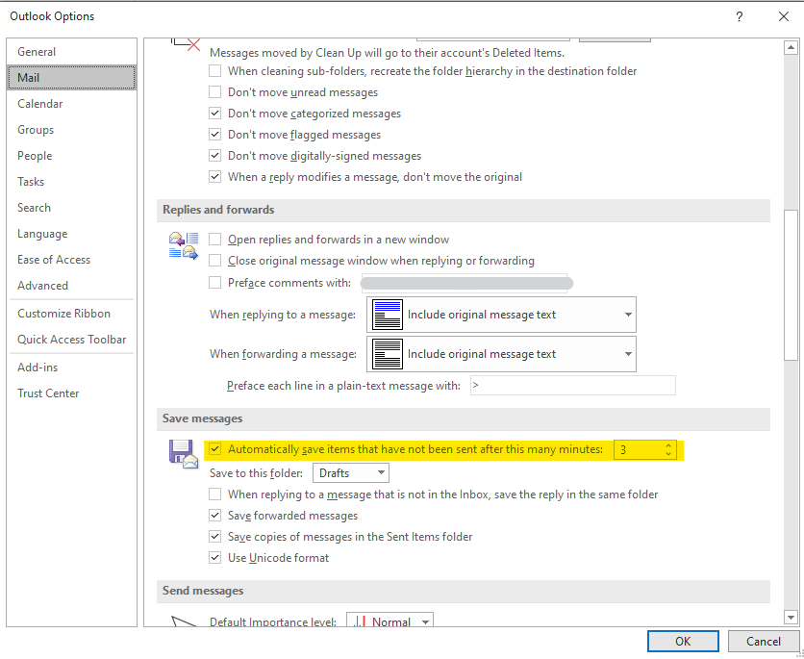Open Default Importance level Normal dropdown
Viewport: 804px width, 659px height.
[x=390, y=621]
